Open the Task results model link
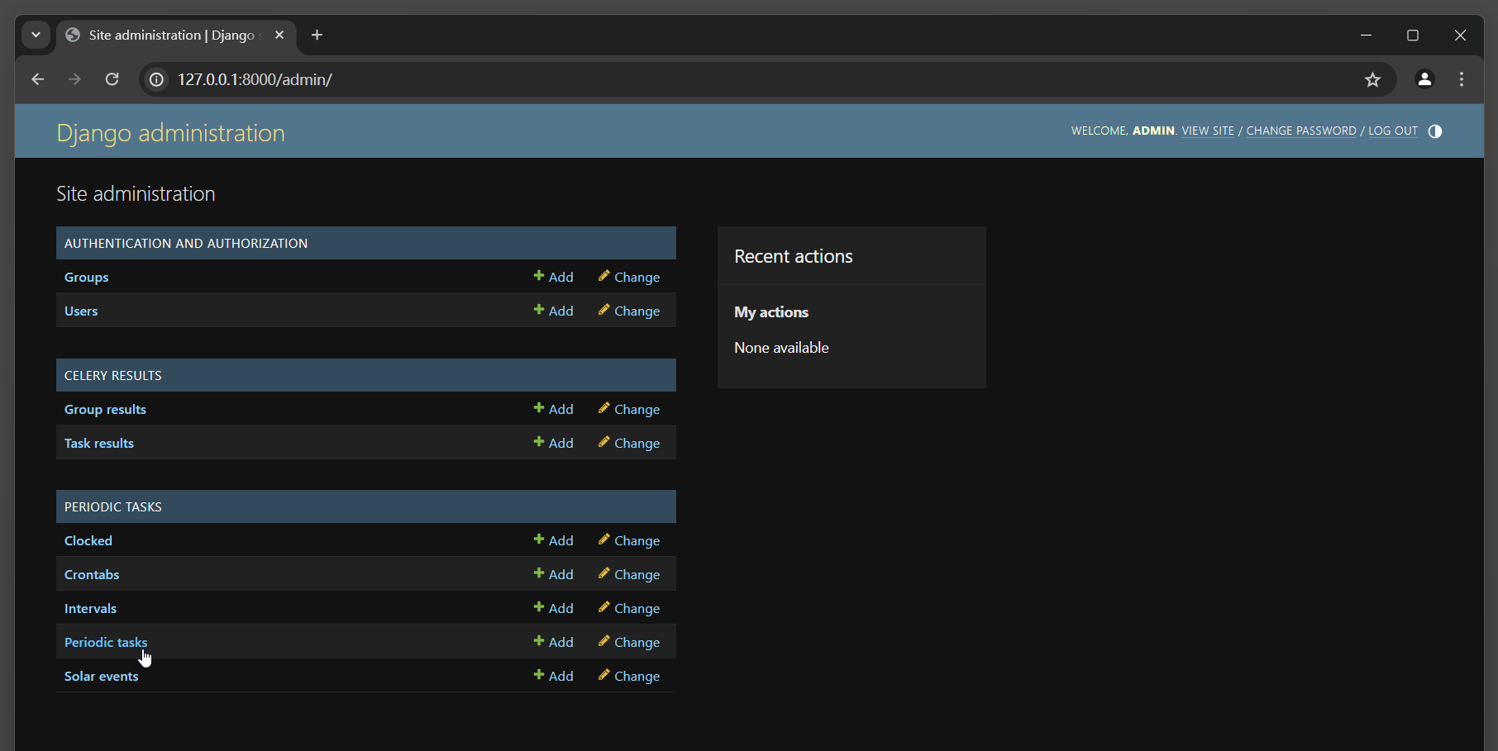Screen dimensions: 1498x751 tap(99, 443)
